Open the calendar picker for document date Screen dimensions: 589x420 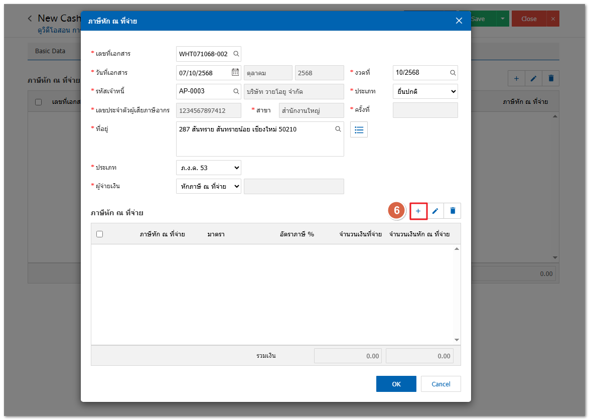point(235,73)
